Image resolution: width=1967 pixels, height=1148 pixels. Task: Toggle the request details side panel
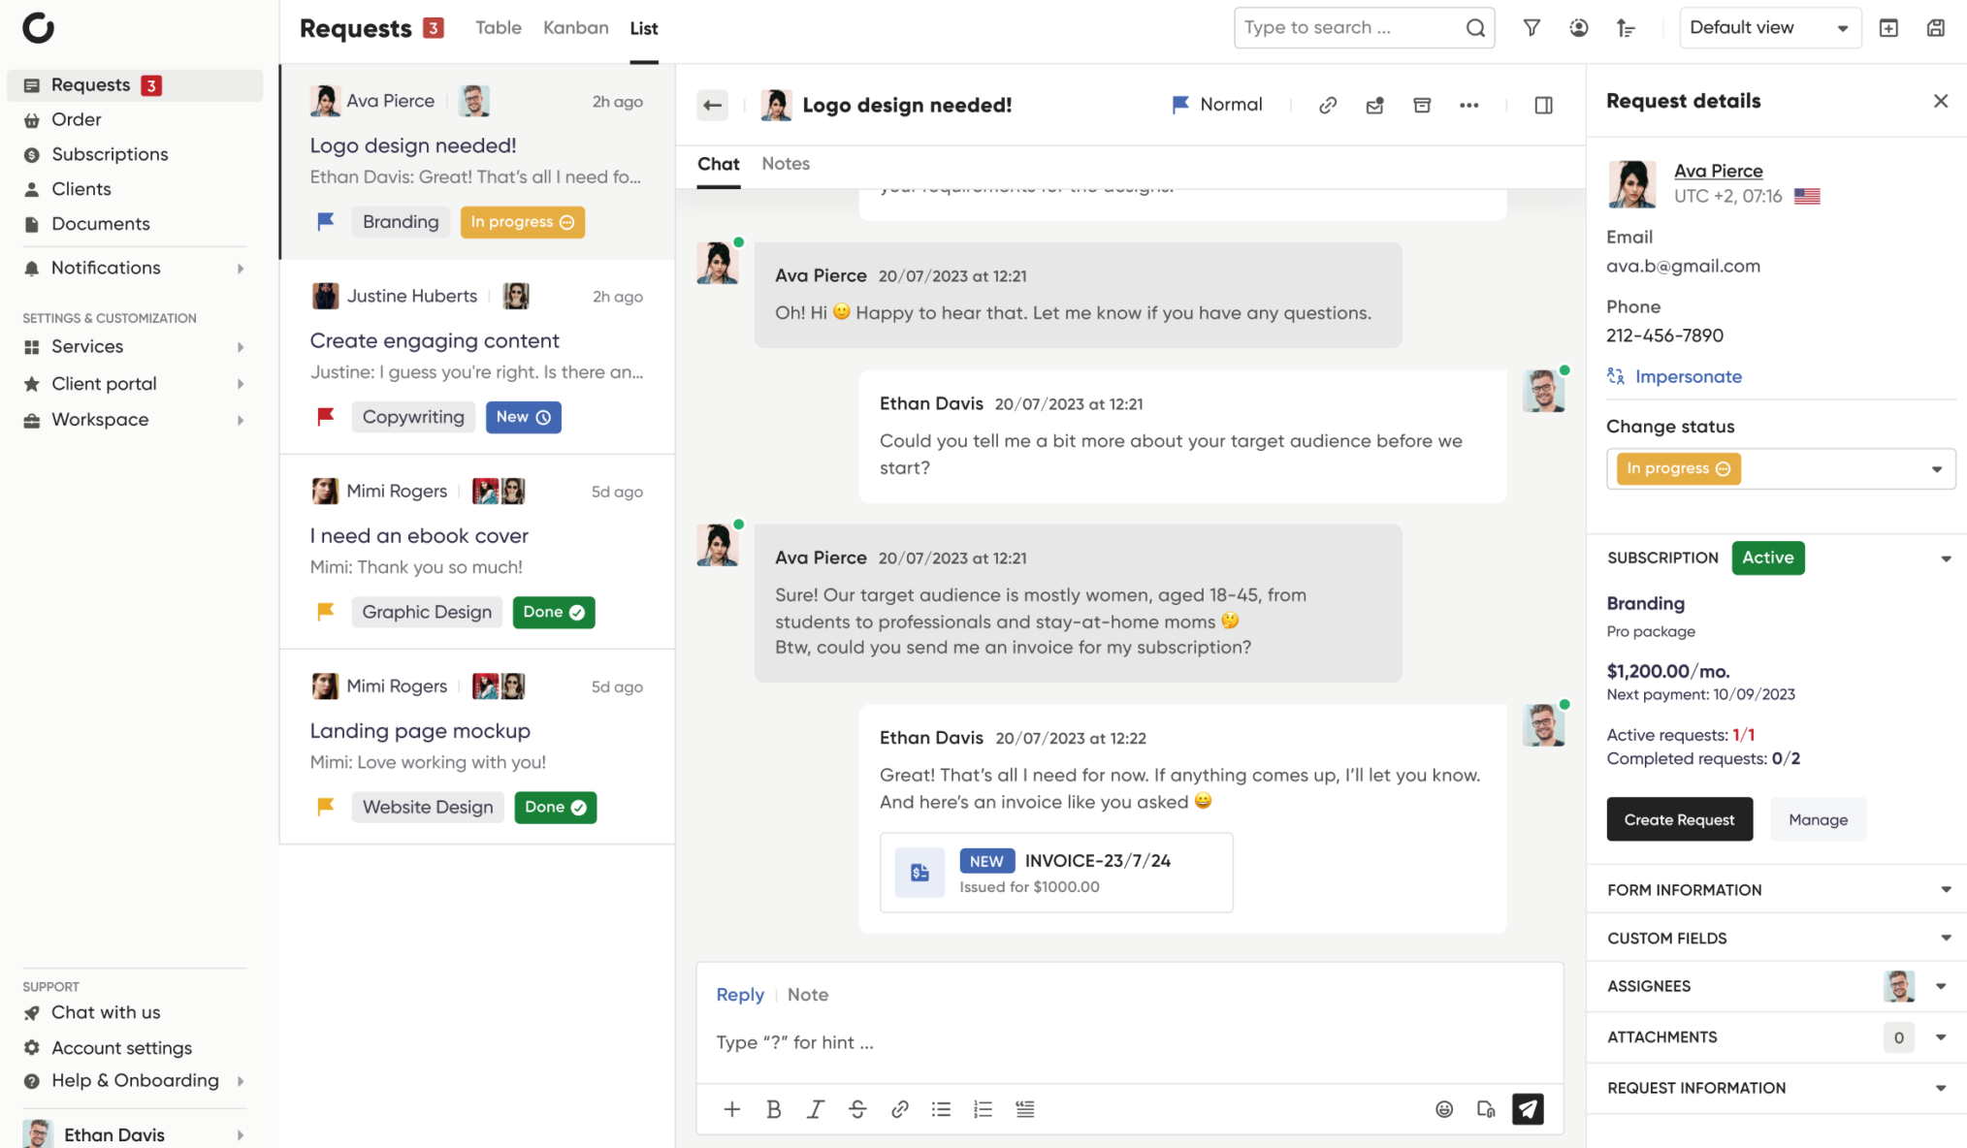pyautogui.click(x=1543, y=105)
